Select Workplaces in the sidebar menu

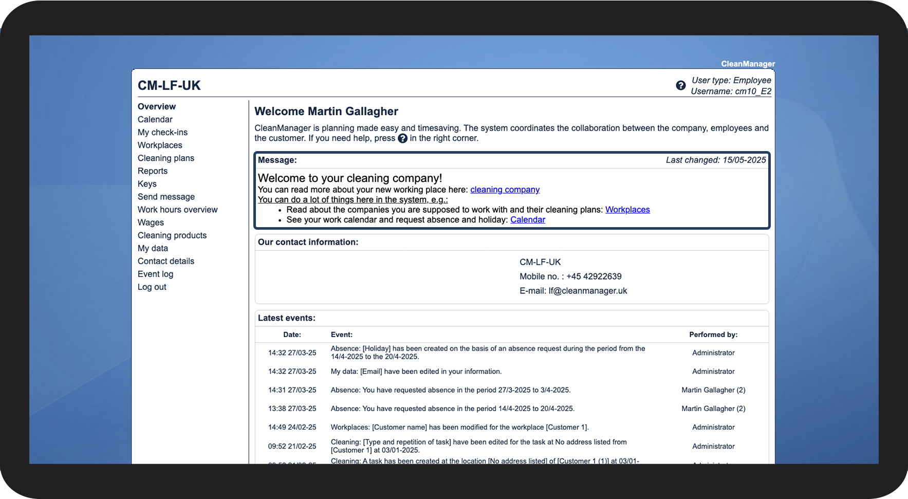tap(160, 145)
